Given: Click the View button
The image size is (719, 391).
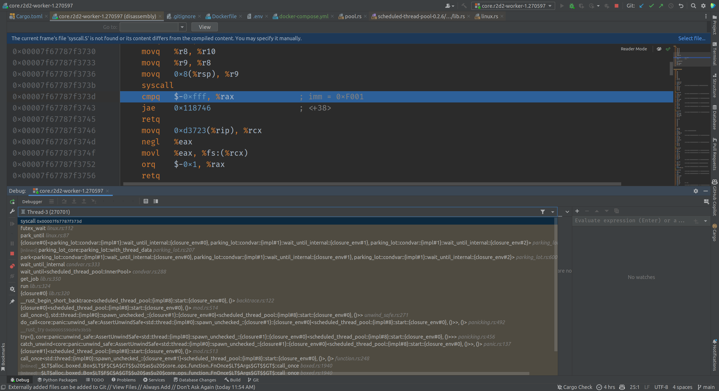Looking at the screenshot, I should pyautogui.click(x=204, y=27).
